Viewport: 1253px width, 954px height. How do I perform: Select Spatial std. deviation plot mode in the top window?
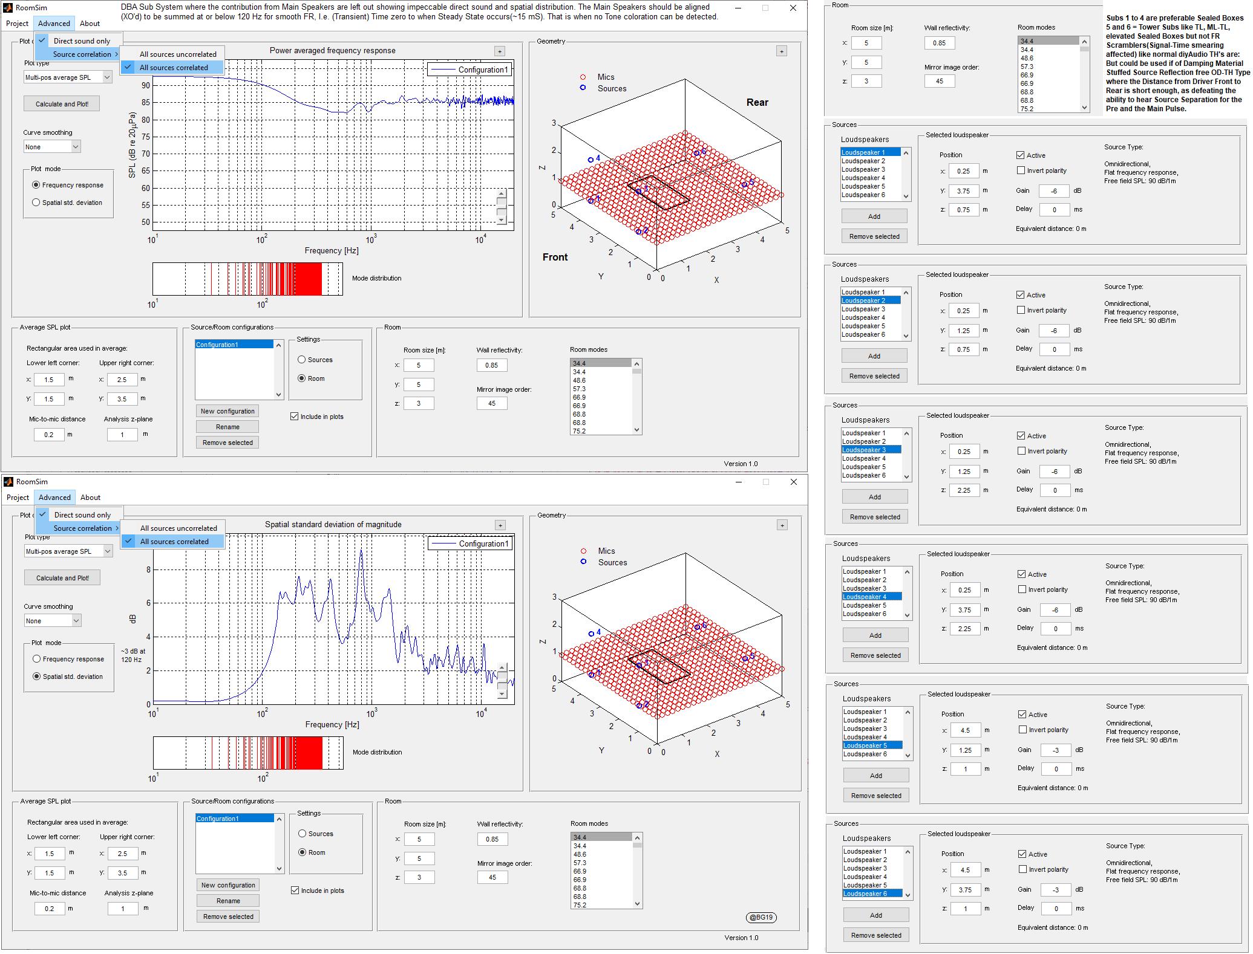click(x=36, y=203)
